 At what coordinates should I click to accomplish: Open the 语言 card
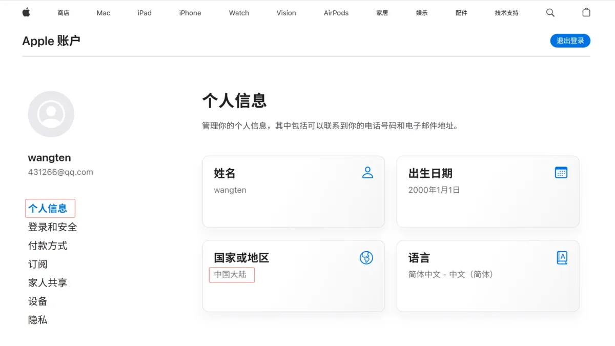click(488, 276)
